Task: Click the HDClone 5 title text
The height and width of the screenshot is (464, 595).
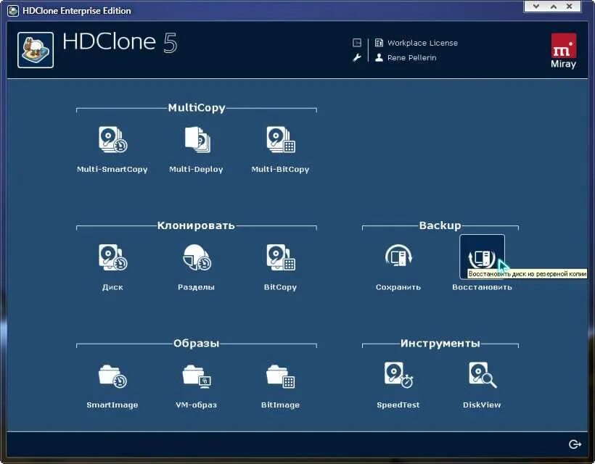Action: [x=120, y=42]
